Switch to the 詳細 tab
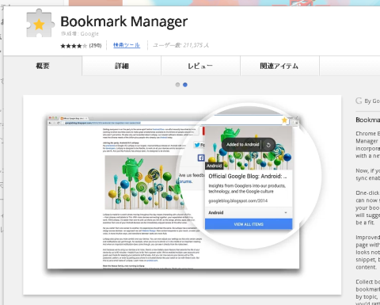 tap(122, 66)
